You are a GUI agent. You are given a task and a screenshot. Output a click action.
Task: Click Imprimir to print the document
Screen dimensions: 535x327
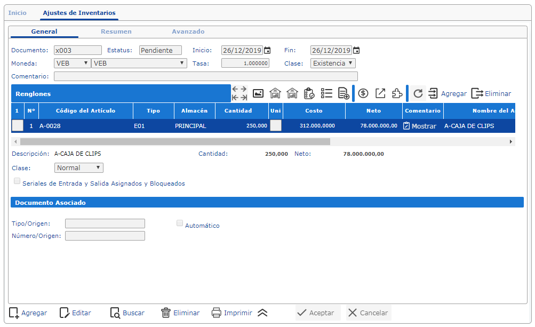pyautogui.click(x=232, y=313)
